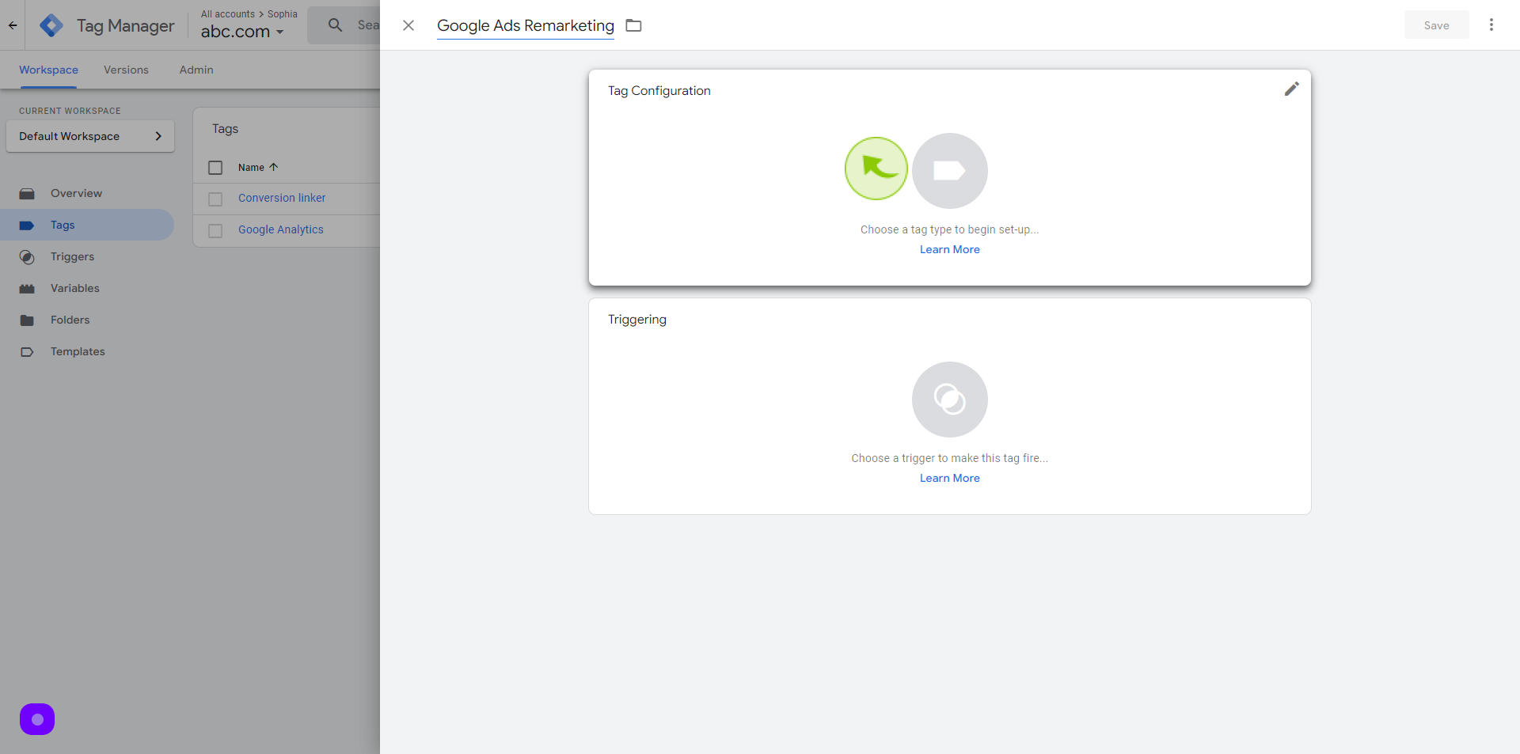Click the grey tag type placeholder icon

pos(950,171)
